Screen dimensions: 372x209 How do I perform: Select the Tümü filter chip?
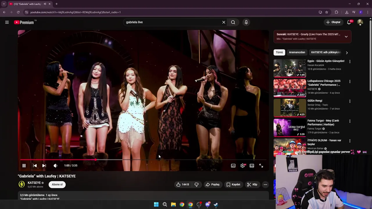point(279,52)
